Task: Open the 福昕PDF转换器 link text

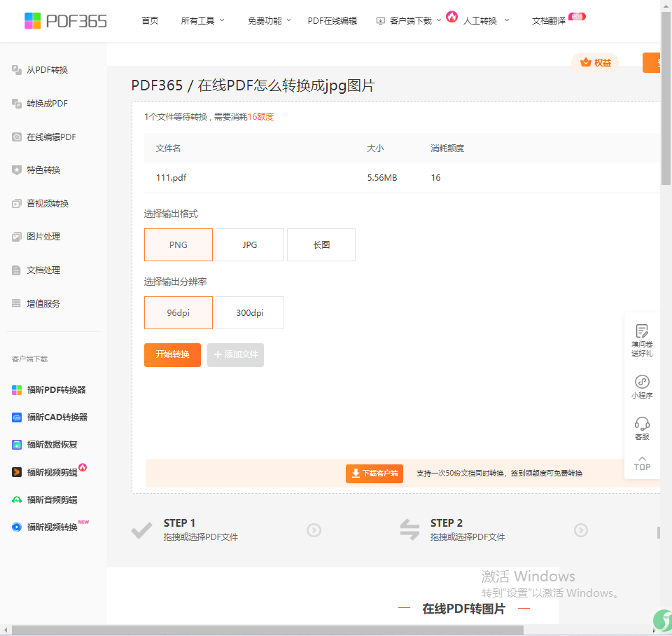Action: (57, 390)
